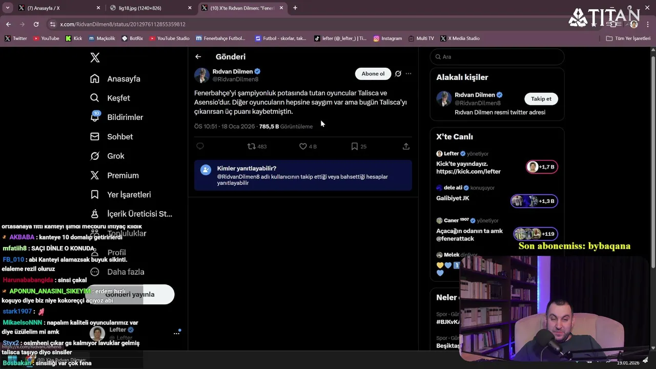Open Futbol - skorlar bookmark
Viewport: 656px width, 369px height.
[280, 38]
